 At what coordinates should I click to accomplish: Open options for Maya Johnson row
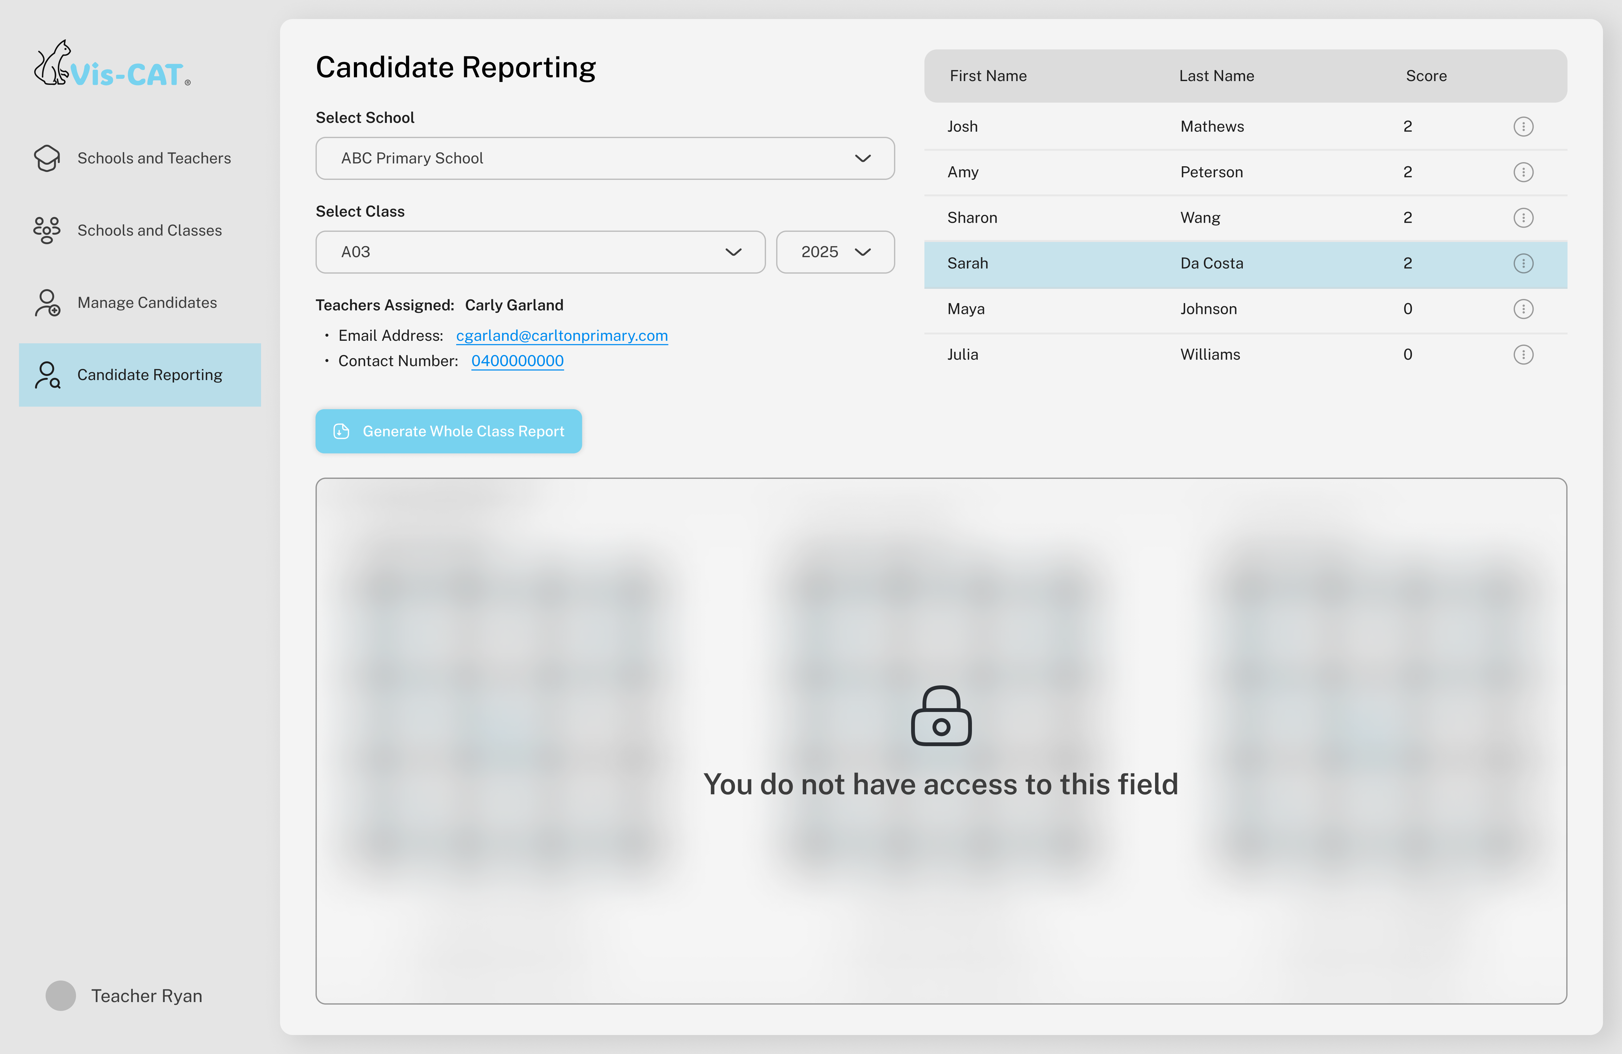click(x=1524, y=309)
